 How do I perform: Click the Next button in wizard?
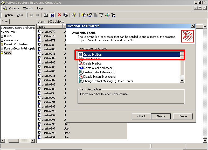[x=161, y=116]
